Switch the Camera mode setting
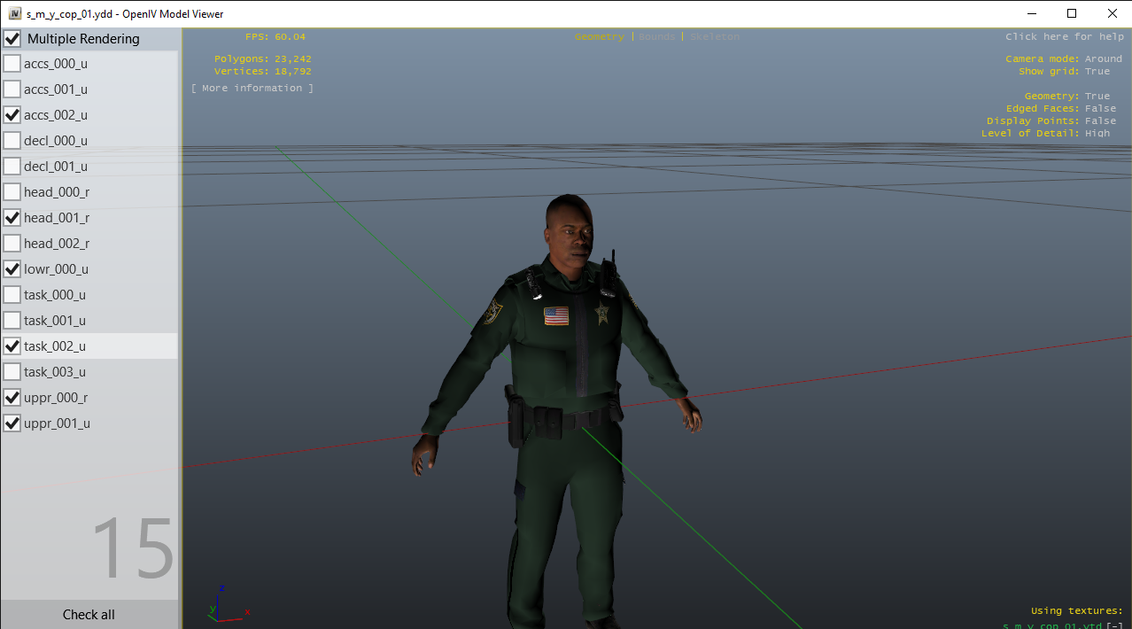1132x629 pixels. click(1103, 59)
